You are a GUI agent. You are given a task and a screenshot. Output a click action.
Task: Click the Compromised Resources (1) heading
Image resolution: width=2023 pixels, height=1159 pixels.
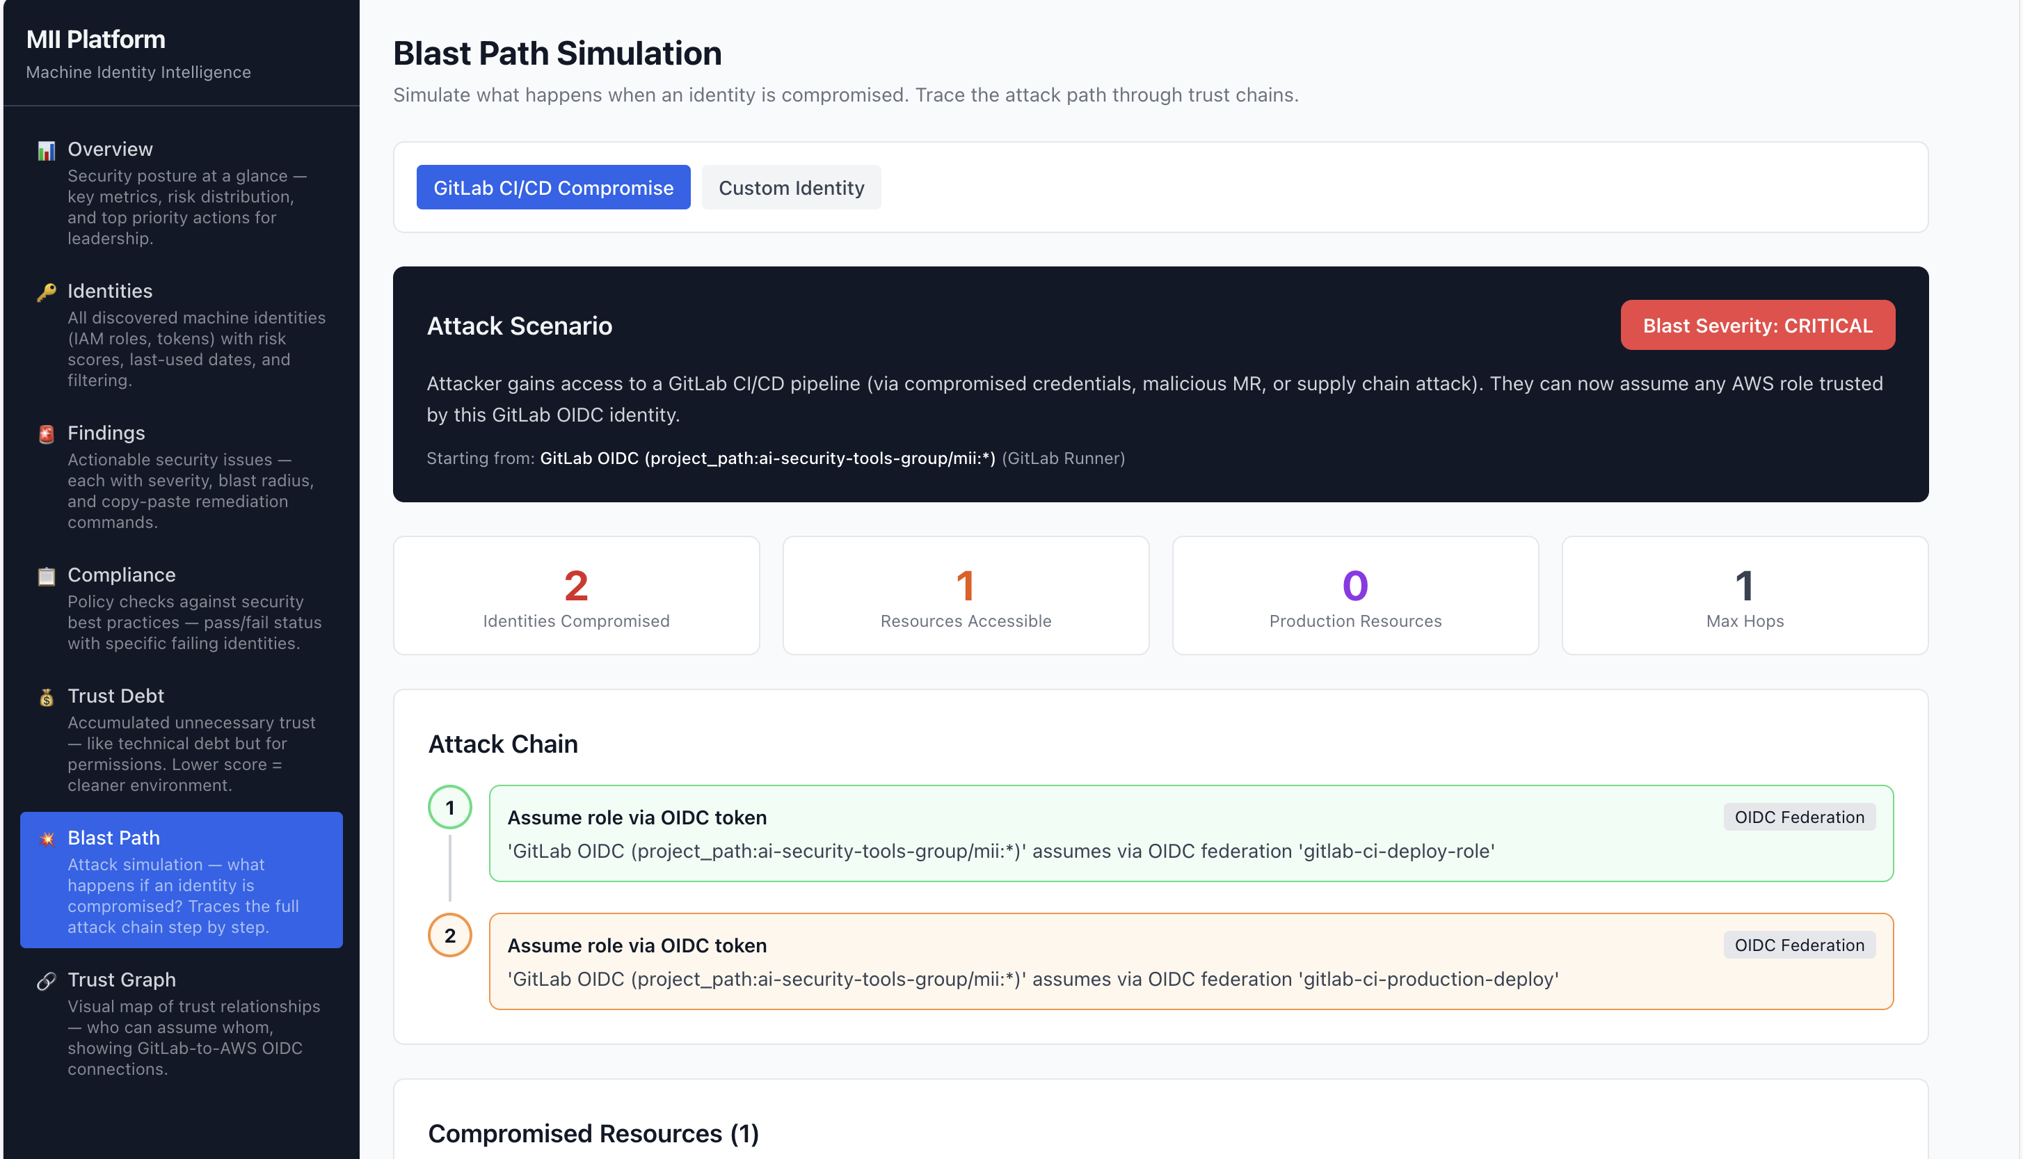pos(593,1133)
